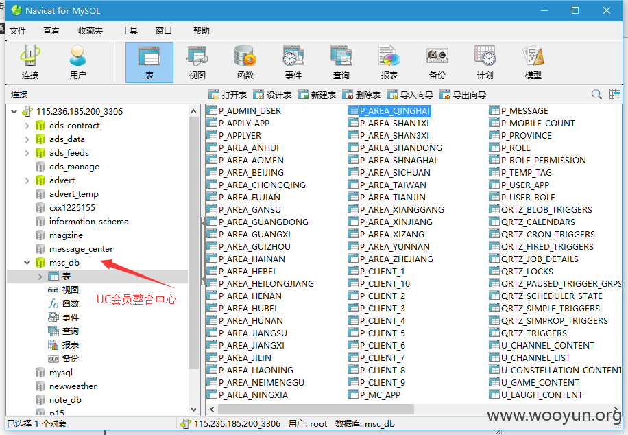Image resolution: width=628 pixels, height=435 pixels.
Task: Click the 打开表 open table button
Action: tap(228, 95)
